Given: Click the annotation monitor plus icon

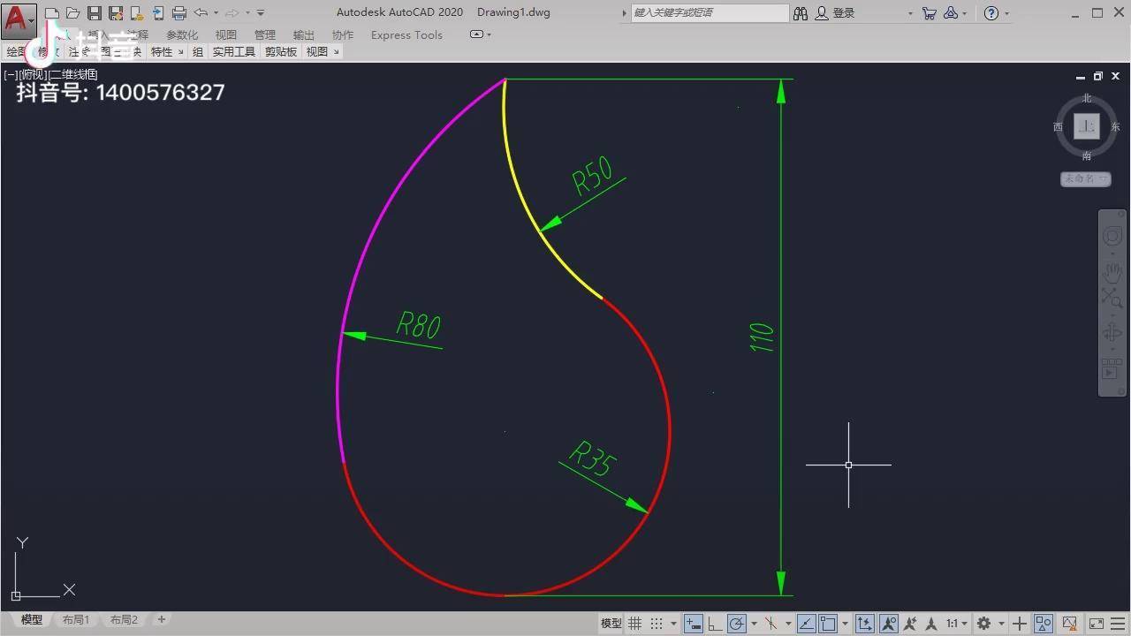Looking at the screenshot, I should point(1020,624).
